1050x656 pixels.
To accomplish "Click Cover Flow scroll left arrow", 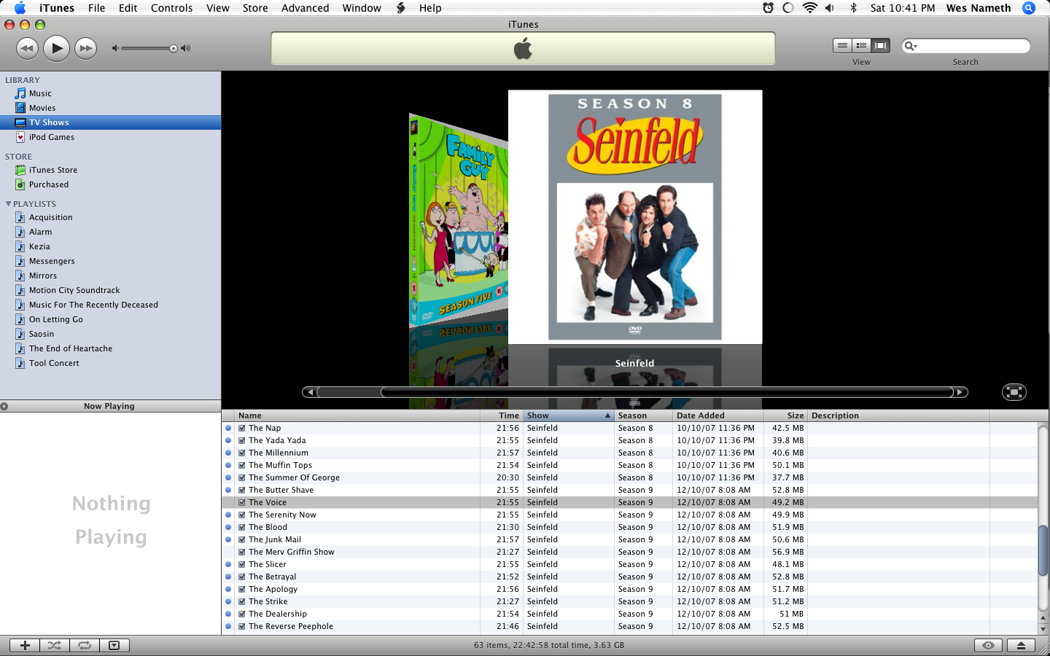I will [310, 392].
